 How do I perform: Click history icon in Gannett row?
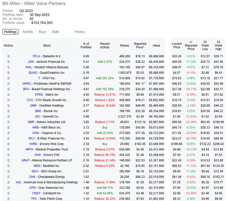pos(9,116)
